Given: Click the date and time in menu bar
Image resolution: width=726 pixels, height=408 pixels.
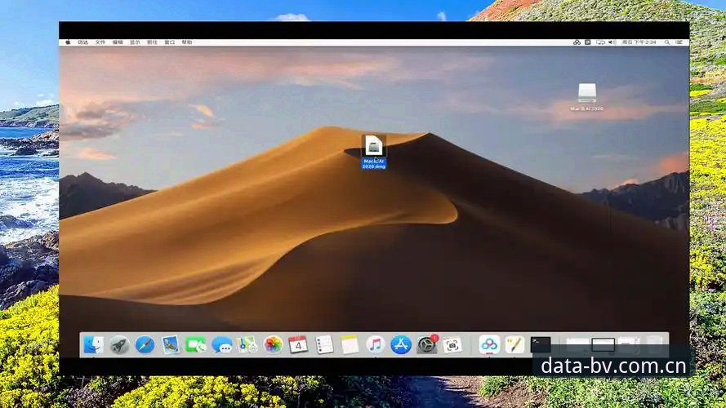Looking at the screenshot, I should click(639, 42).
